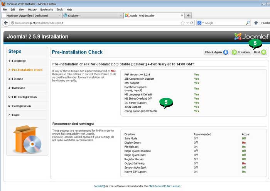Click the Check Again button

pos(216,52)
